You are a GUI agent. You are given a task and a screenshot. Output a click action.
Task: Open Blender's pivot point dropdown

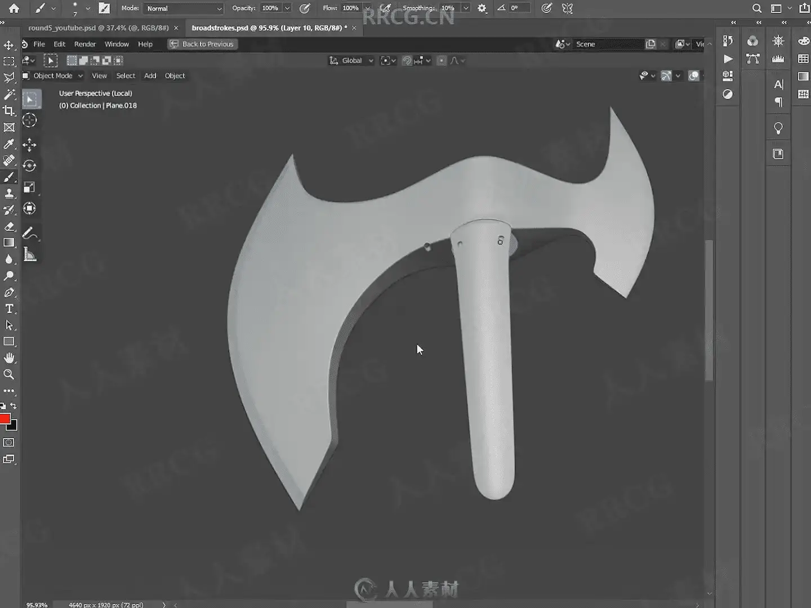(x=388, y=61)
